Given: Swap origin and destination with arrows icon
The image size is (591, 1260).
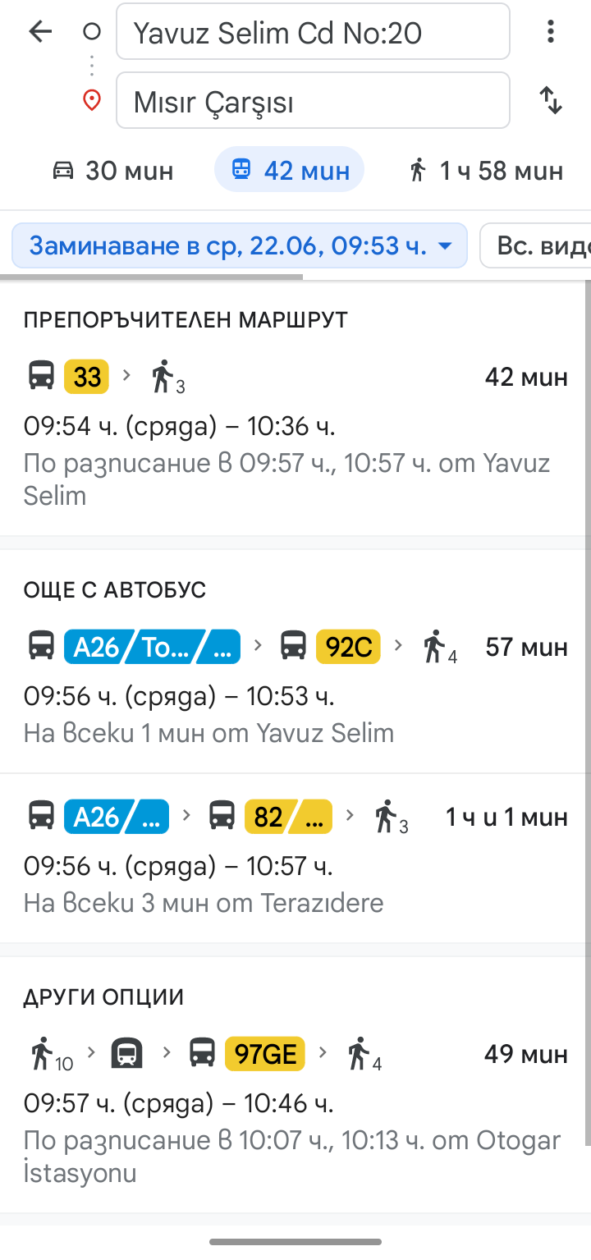Looking at the screenshot, I should pyautogui.click(x=551, y=101).
